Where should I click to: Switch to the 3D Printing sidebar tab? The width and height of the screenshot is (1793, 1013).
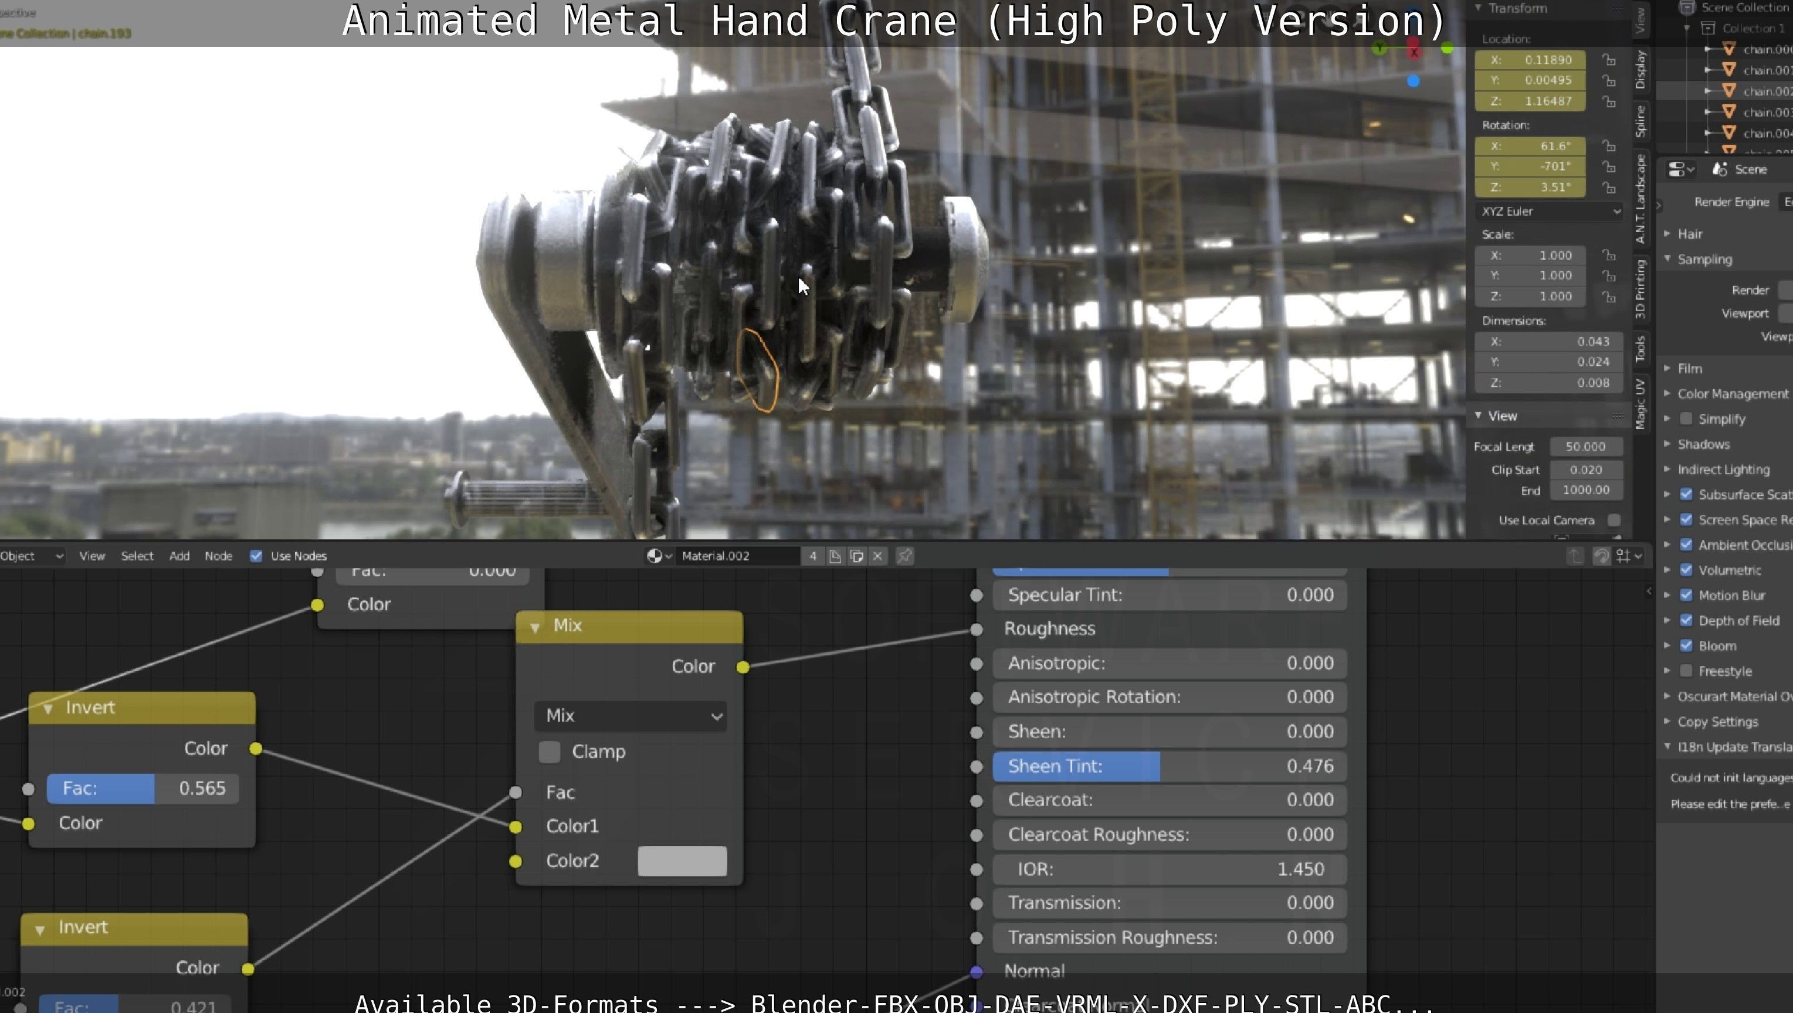tap(1641, 289)
